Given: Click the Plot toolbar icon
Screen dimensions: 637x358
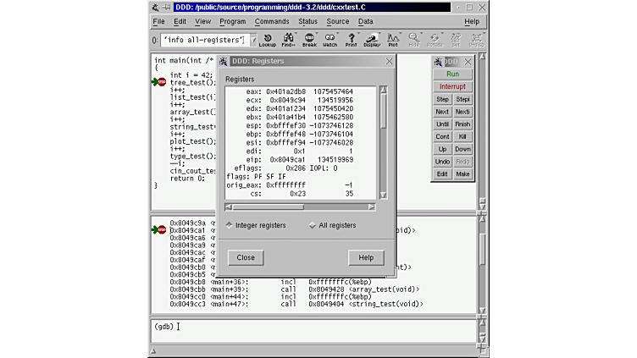Looking at the screenshot, I should point(393,39).
